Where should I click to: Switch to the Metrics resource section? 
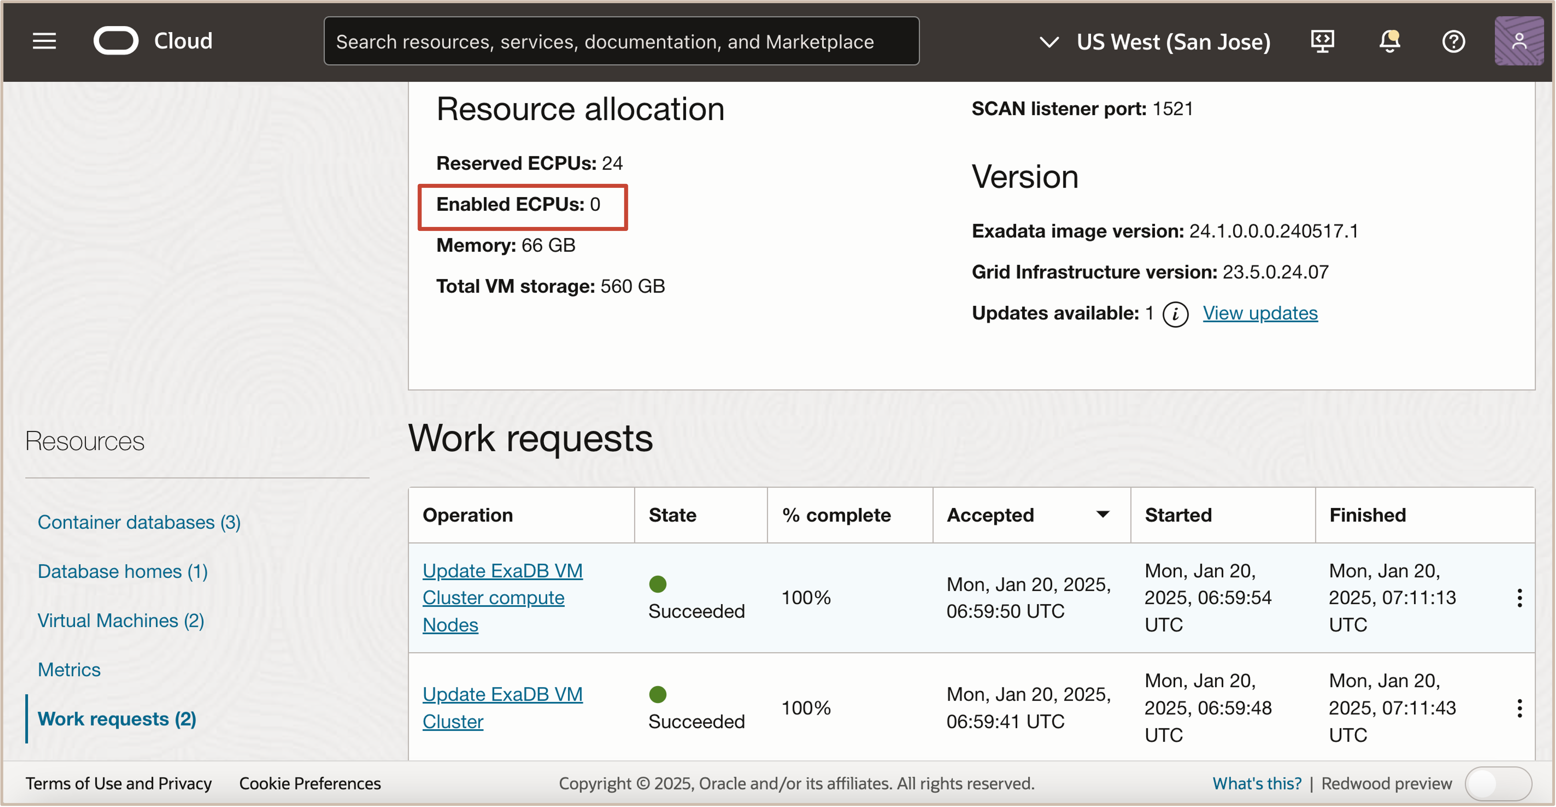tap(69, 669)
